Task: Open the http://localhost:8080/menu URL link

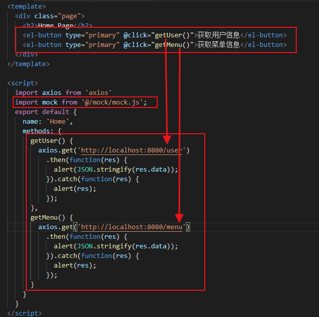Action: [131, 227]
